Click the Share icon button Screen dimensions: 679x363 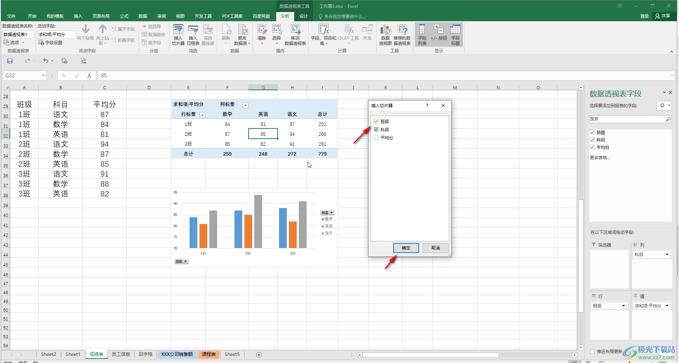coord(663,16)
